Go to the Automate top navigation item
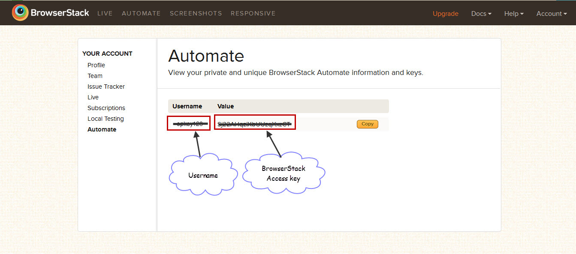576x254 pixels. [x=141, y=13]
